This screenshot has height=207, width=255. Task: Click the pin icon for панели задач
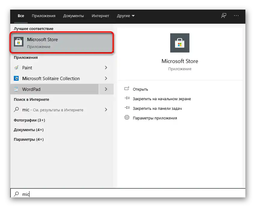(127, 108)
